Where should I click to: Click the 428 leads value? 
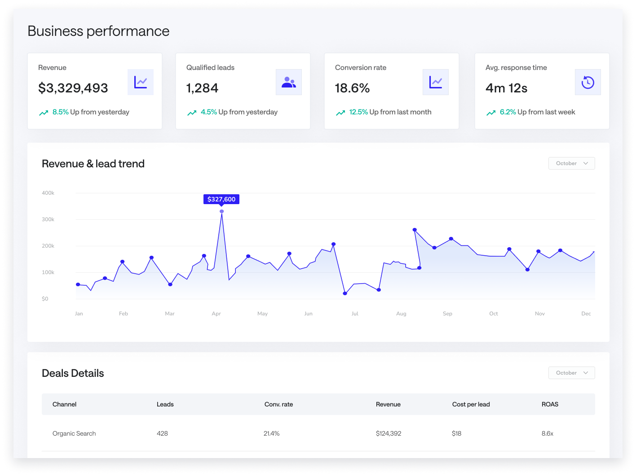[162, 433]
